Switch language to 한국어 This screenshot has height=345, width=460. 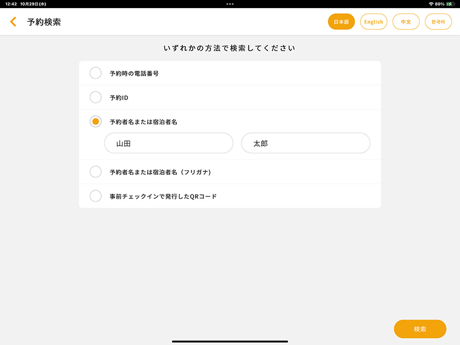click(438, 21)
